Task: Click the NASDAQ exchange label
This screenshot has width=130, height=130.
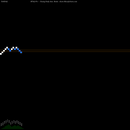Action: click(x=4, y=2)
